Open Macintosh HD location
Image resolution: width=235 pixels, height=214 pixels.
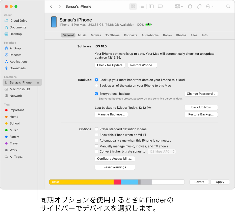[17, 89]
